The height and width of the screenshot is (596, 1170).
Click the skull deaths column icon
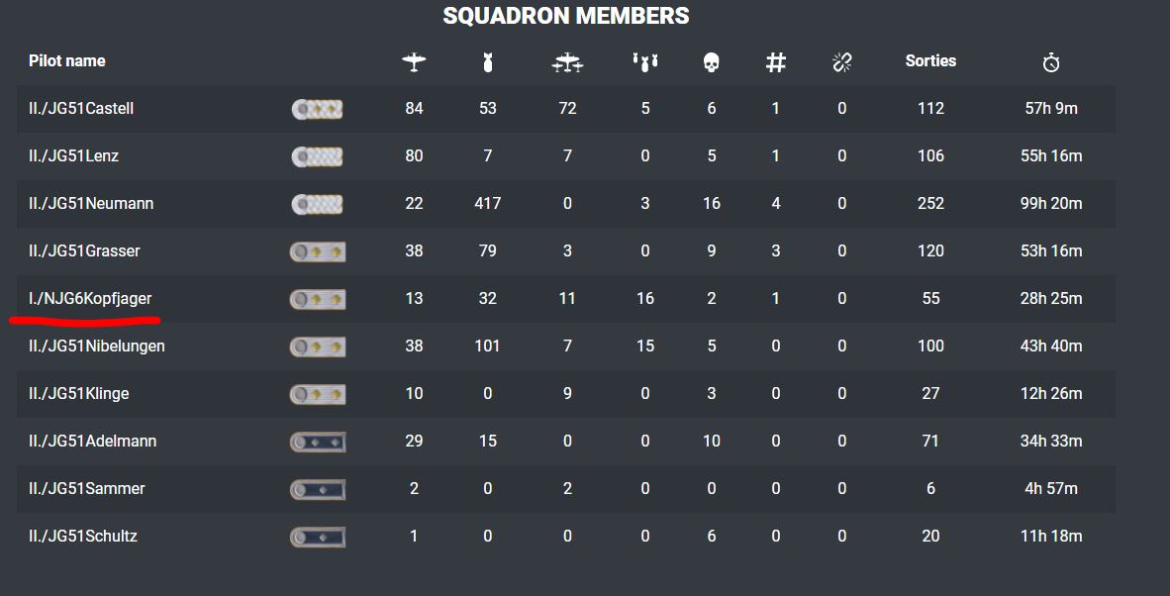[x=711, y=62]
